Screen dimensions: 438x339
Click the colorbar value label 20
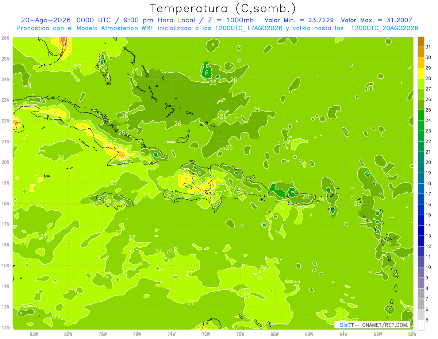tap(429, 162)
